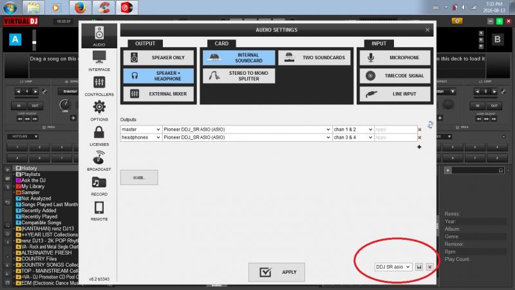This screenshot has height=290, width=515.
Task: Click the headphones row apply field
Action: (x=395, y=137)
